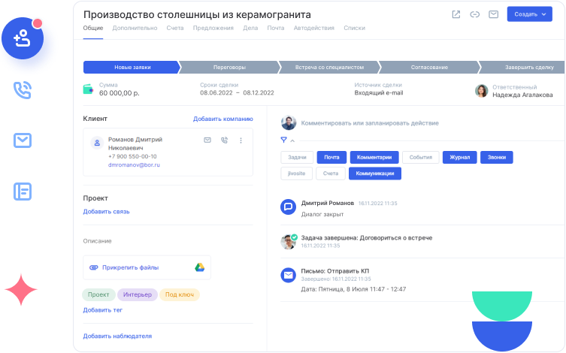Switch to the Автодействия tab
Screen dimensions: 566x353
[314, 28]
